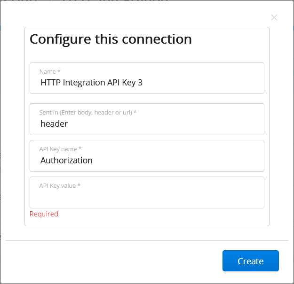Click blank area right of Required message

[x=165, y=215]
